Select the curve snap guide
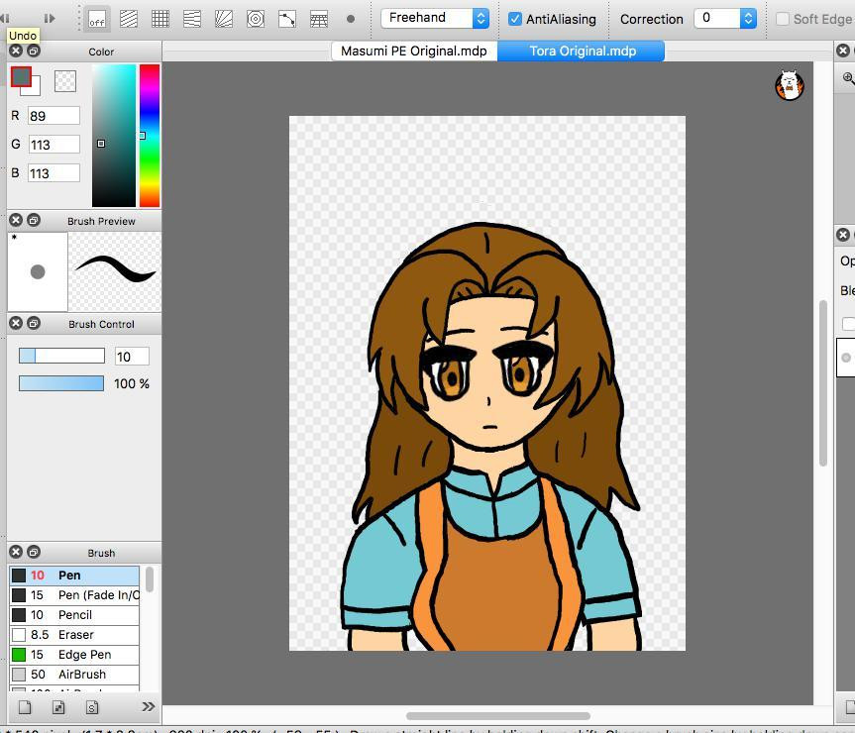This screenshot has width=855, height=733. [287, 20]
